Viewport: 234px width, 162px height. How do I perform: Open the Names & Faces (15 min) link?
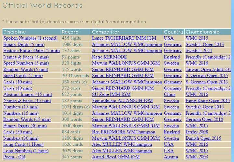[27, 101]
